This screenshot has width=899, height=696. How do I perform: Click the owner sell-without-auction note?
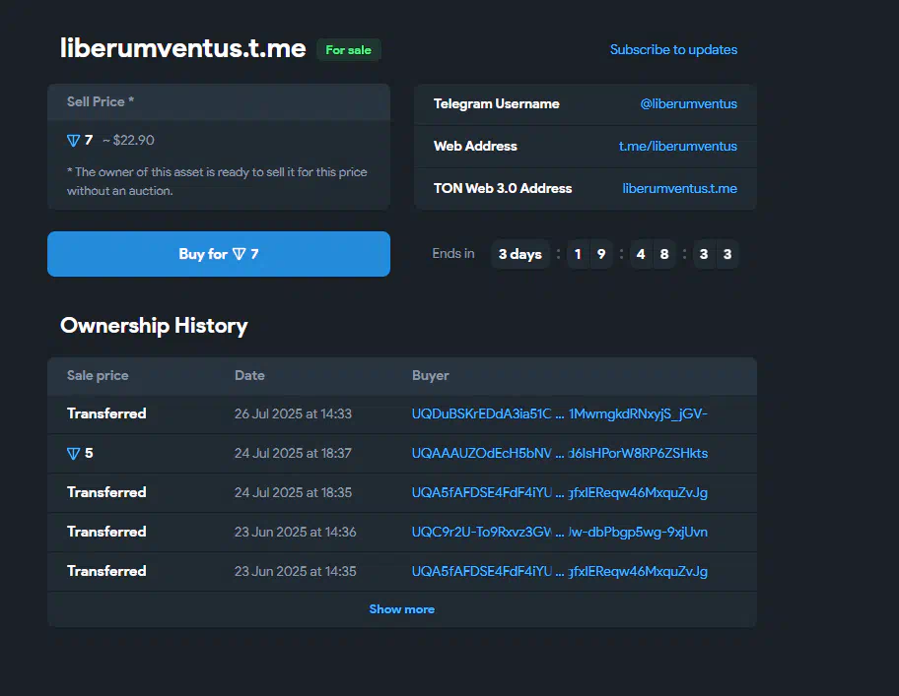[x=217, y=182]
